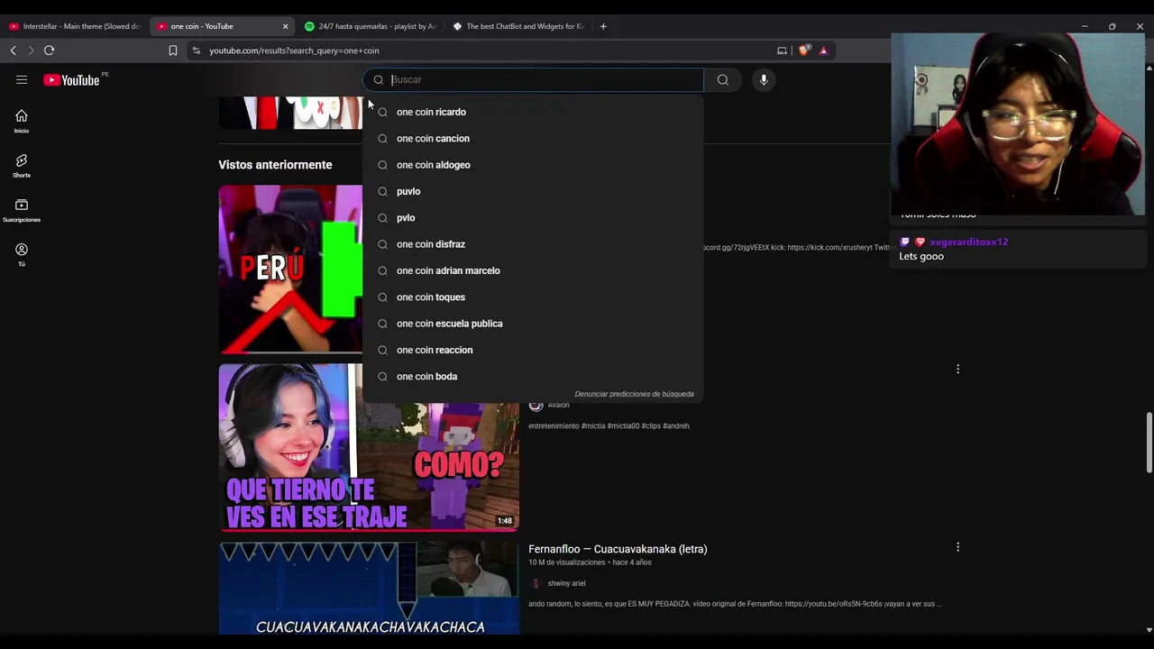Click the 'Lets gooo' chat message
Screen dimensions: 1154x649
pos(921,256)
